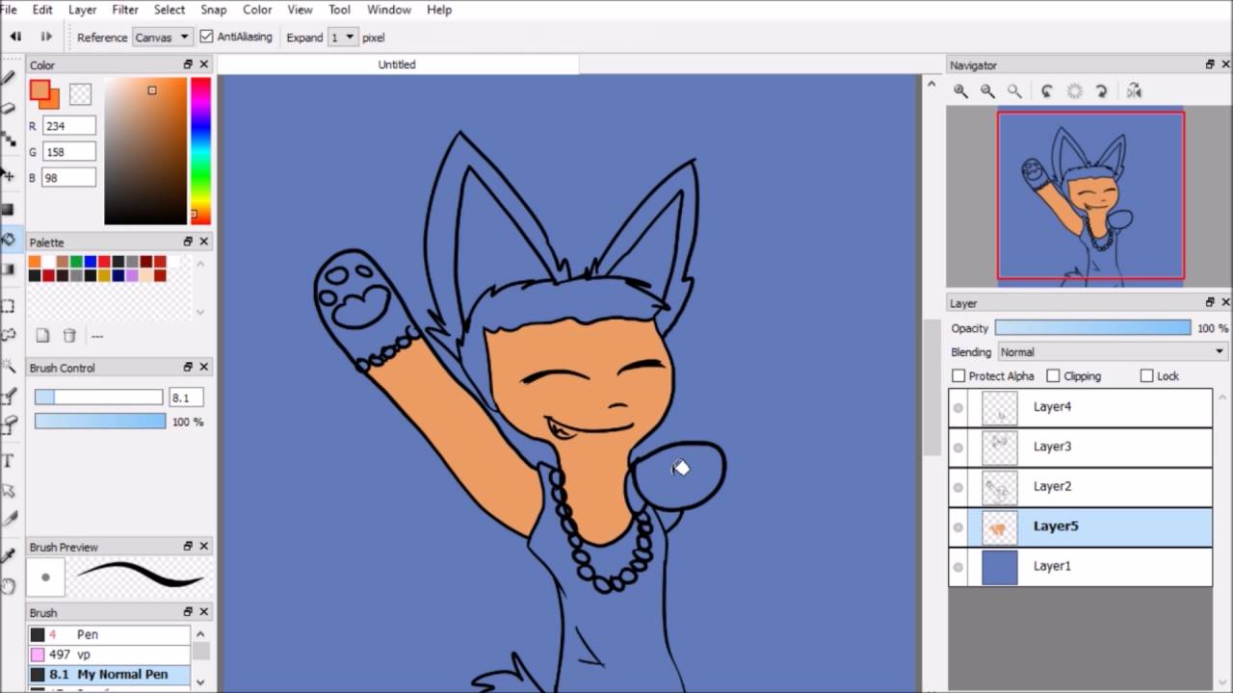Open the Blending mode dropdown
The width and height of the screenshot is (1233, 693).
(1113, 352)
